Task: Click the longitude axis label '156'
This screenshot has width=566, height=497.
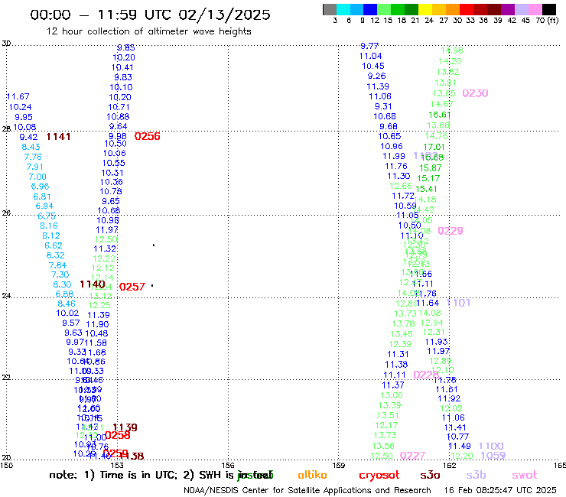Action: [x=228, y=465]
